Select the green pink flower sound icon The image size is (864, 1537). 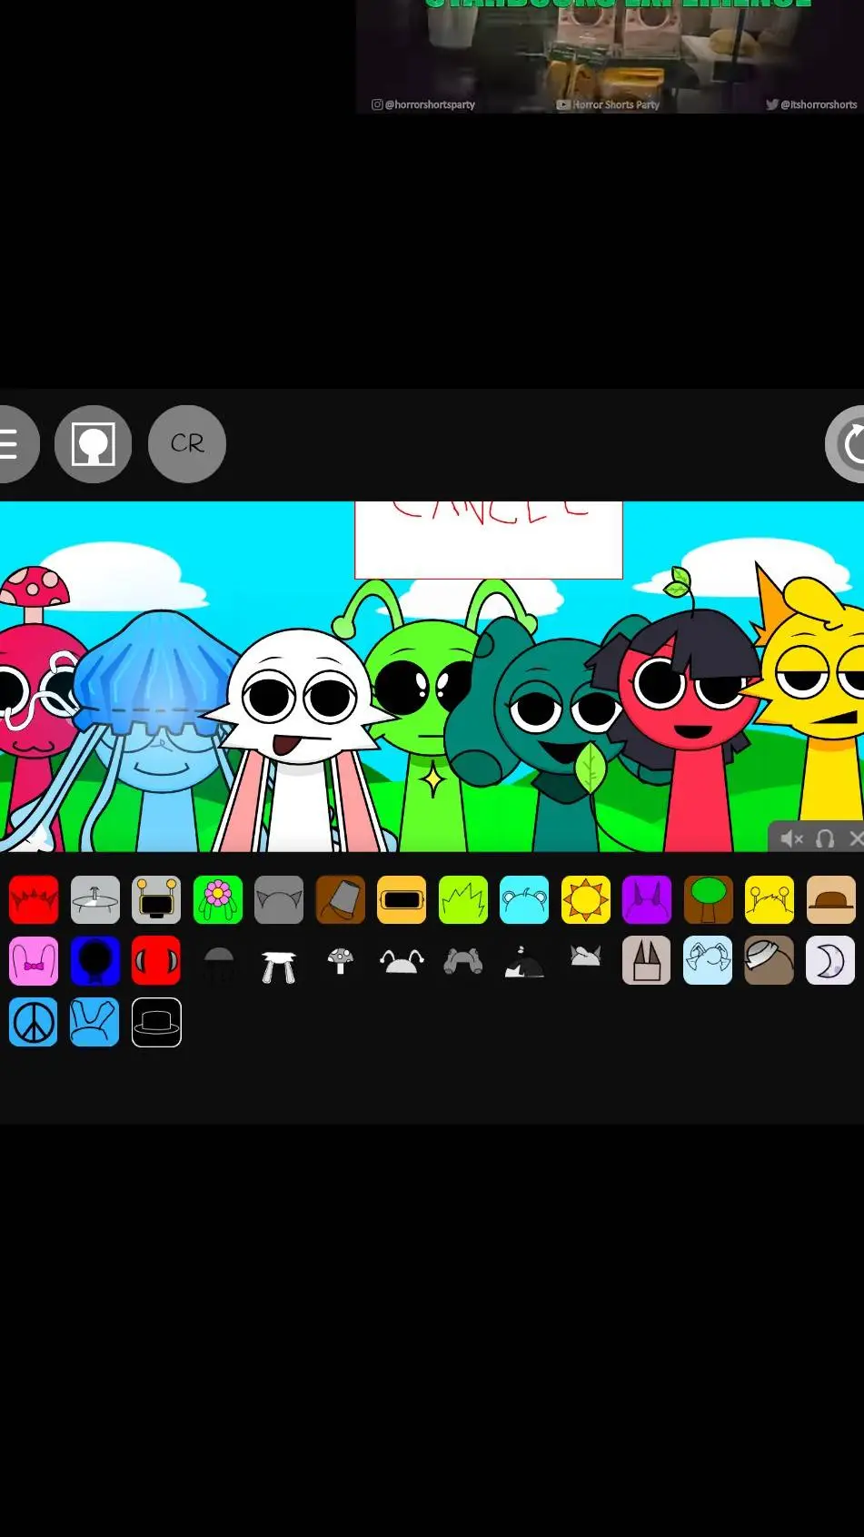click(218, 900)
